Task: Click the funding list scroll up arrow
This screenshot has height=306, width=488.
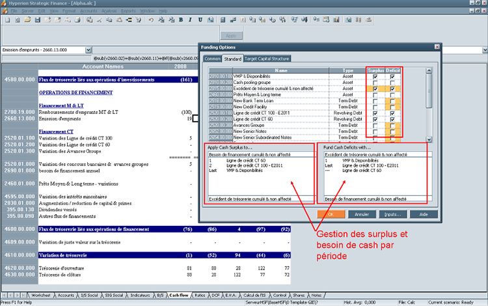Action: [x=429, y=71]
